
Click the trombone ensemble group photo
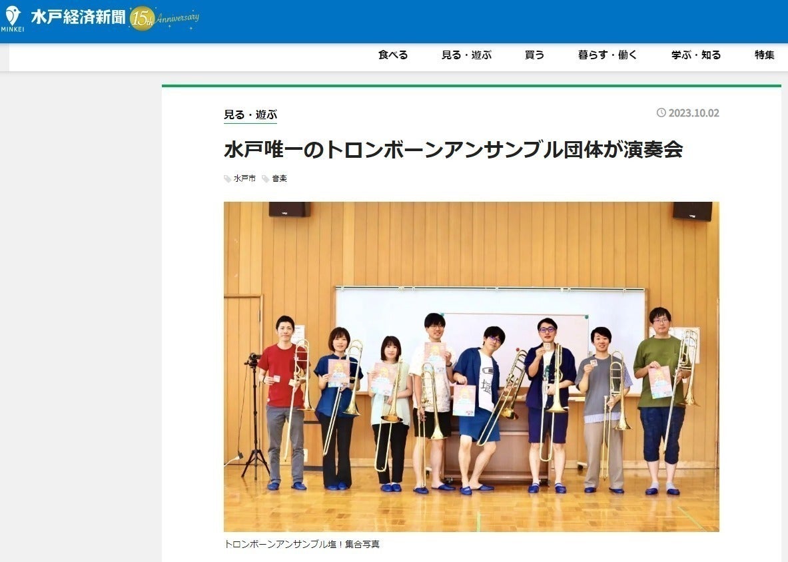click(471, 366)
